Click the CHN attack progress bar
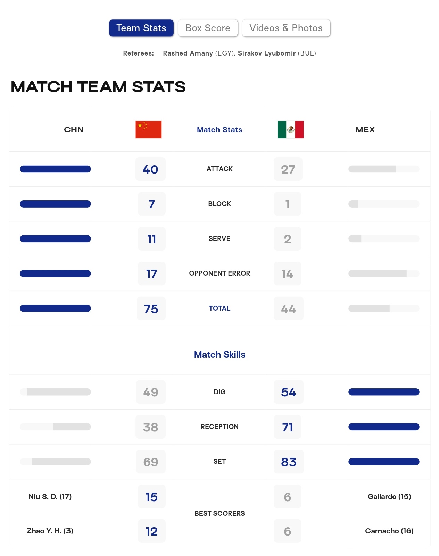The height and width of the screenshot is (556, 439). [x=55, y=169]
